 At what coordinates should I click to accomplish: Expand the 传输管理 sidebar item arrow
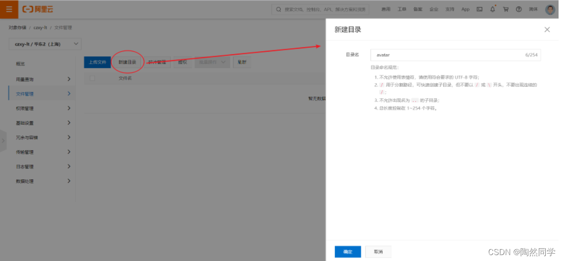(x=69, y=152)
